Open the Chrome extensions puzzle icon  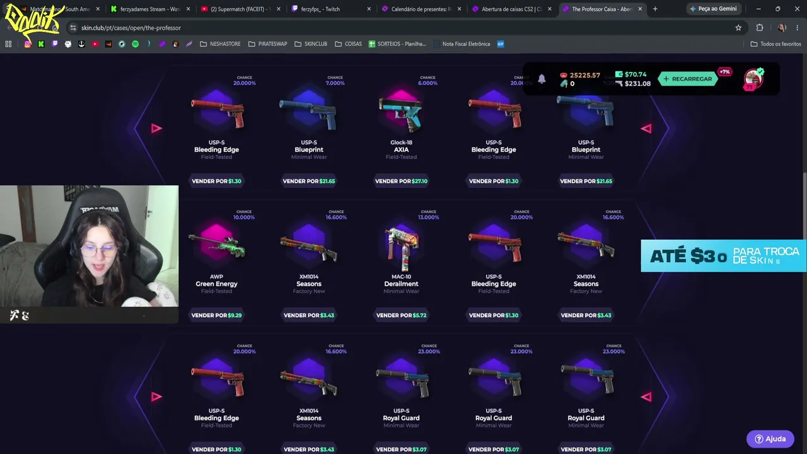[x=760, y=28]
